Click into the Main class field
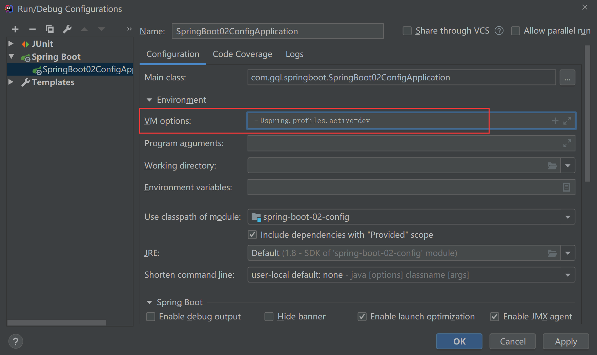597x355 pixels. [402, 78]
